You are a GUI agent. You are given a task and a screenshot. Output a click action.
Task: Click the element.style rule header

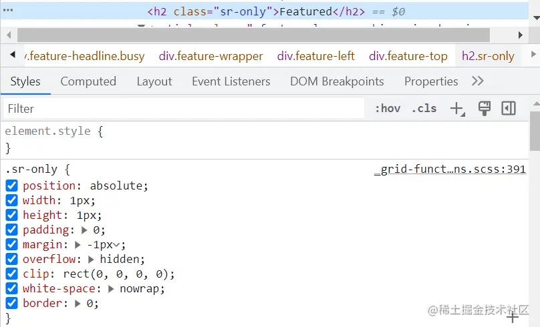[54, 131]
